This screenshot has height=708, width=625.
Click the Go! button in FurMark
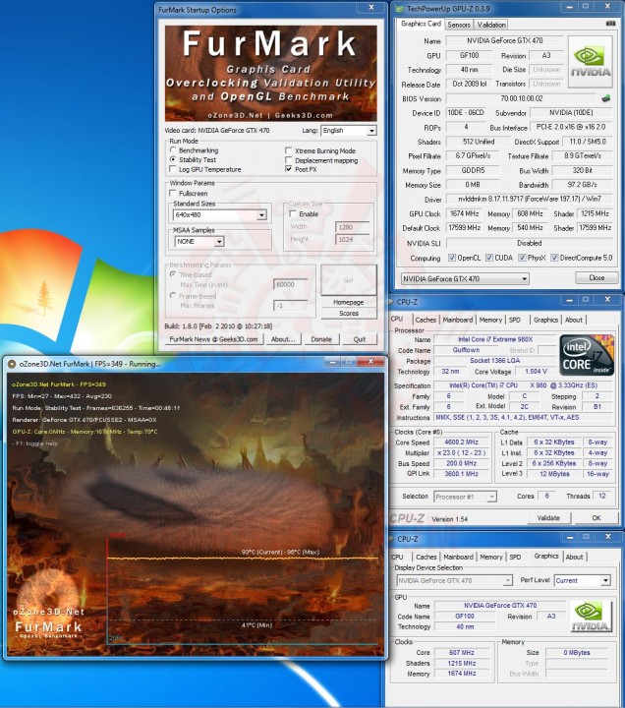click(x=349, y=280)
